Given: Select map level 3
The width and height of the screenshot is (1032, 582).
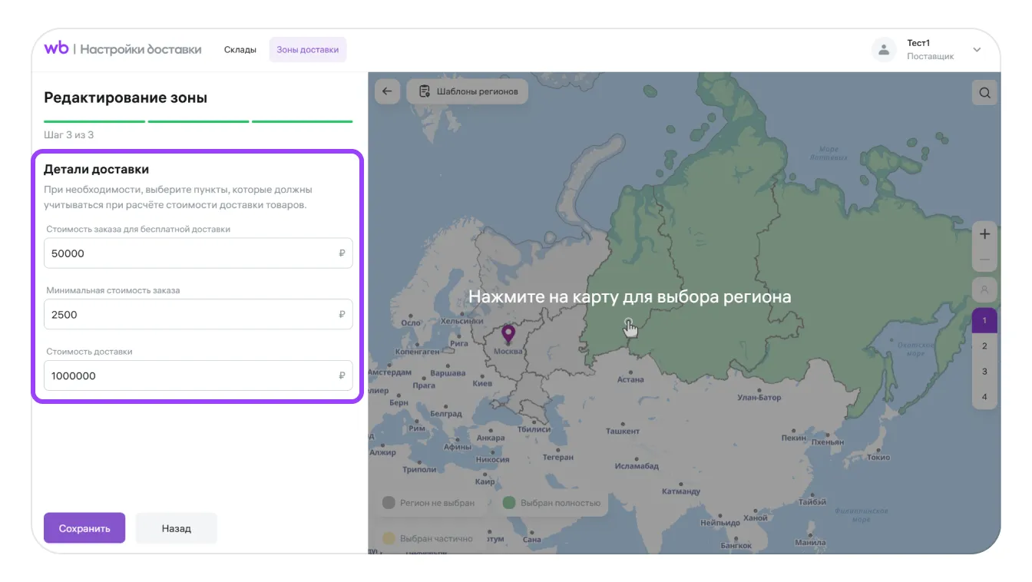Looking at the screenshot, I should click(984, 372).
